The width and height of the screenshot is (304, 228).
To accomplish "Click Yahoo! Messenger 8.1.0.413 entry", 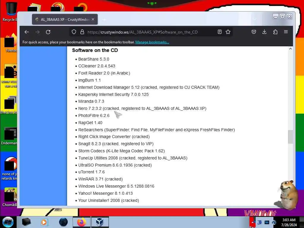I will [105, 194].
